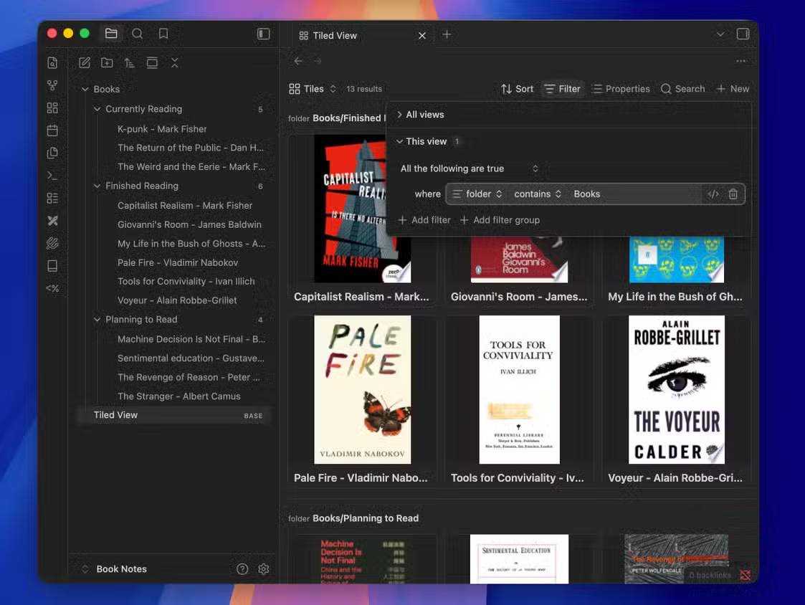Viewport: 805px width, 605px height.
Task: Open the Pale Fire book cover tile
Action: (x=363, y=390)
